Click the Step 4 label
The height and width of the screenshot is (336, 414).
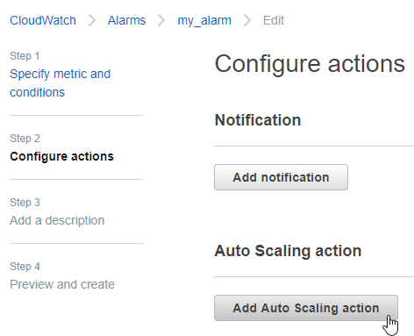[x=25, y=267]
